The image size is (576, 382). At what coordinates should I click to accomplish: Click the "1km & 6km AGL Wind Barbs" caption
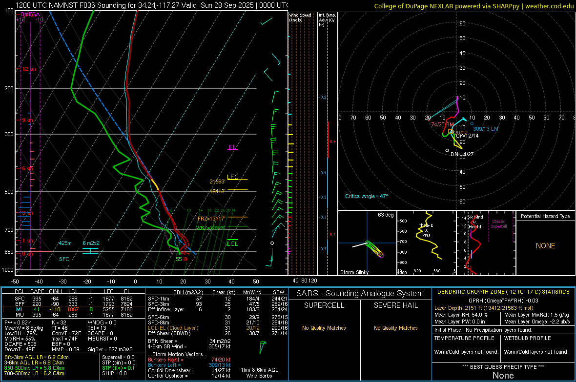click(259, 373)
